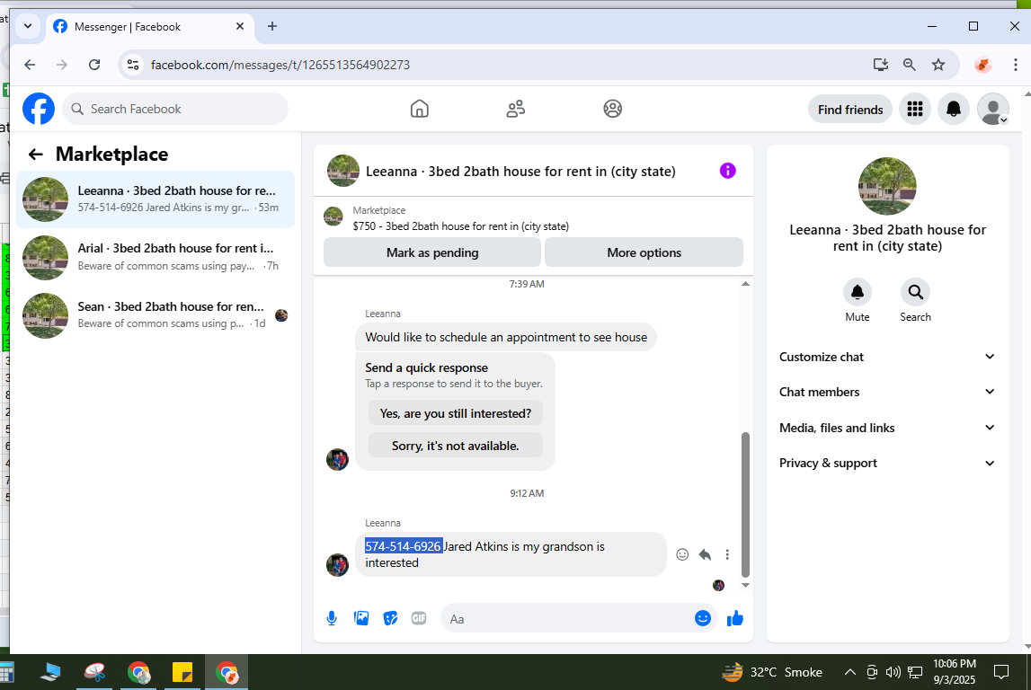Screen dimensions: 1031x690
Task: Open Arial's conversation in the list
Action: (x=156, y=257)
